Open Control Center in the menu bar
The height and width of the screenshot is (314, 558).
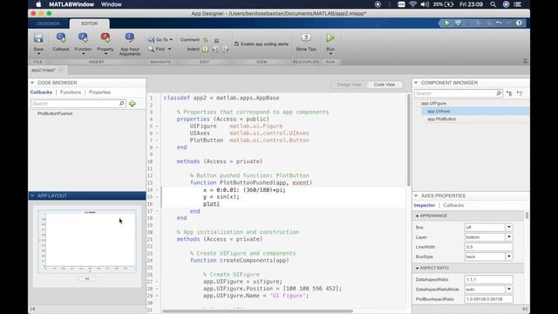point(517,4)
